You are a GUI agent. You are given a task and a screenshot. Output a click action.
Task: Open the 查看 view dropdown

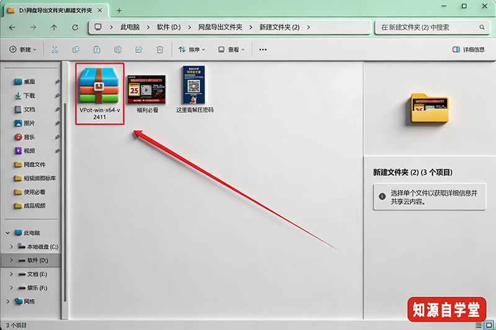click(231, 50)
